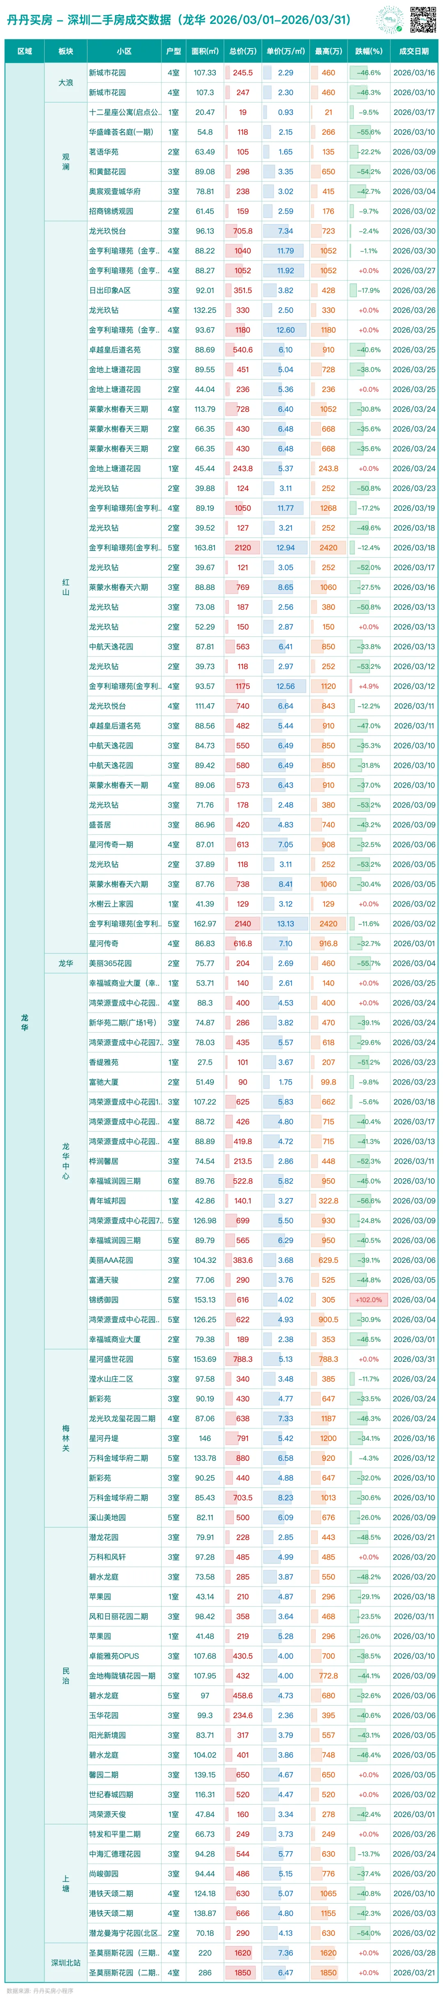
Task: Select the 板块 column header
Action: pos(66,51)
